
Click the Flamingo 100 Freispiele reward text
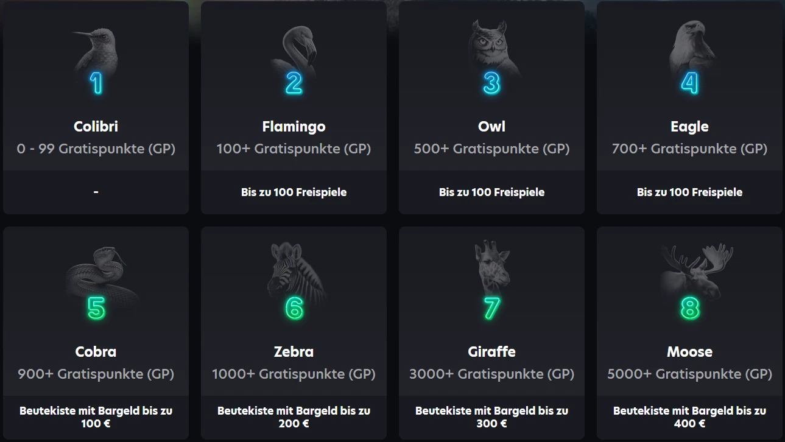tap(294, 192)
